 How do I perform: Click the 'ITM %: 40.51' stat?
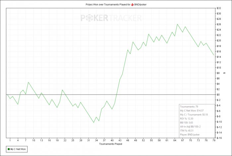tap(187, 131)
